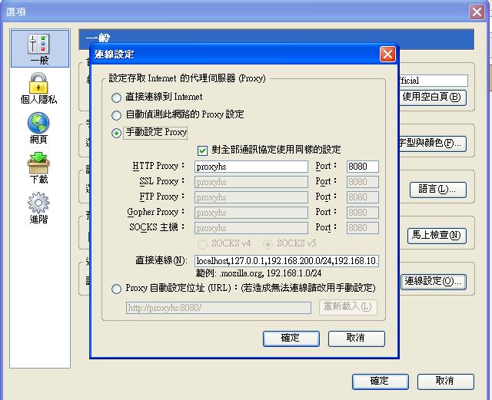Screen dimensions: 492x400
Task: Click 使用空白頁 button in options window
Action: coord(432,98)
